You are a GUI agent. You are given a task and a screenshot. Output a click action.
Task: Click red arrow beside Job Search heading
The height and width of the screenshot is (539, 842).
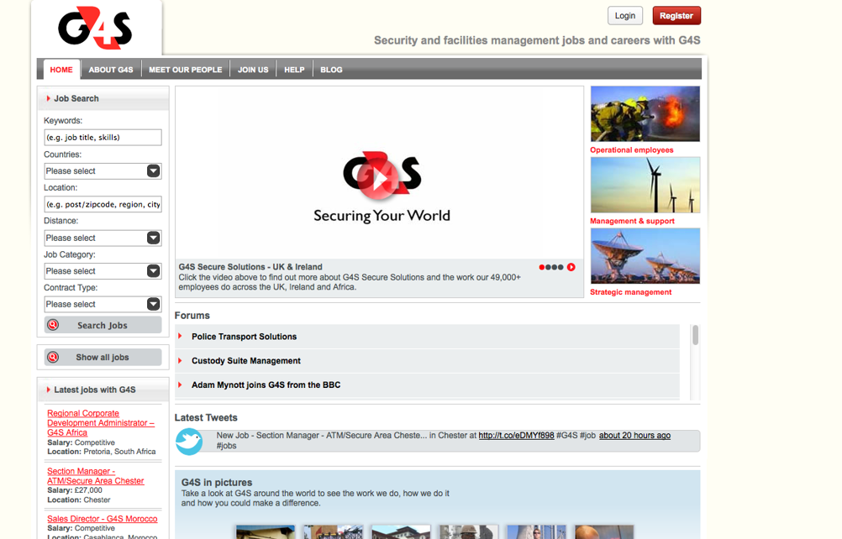49,99
